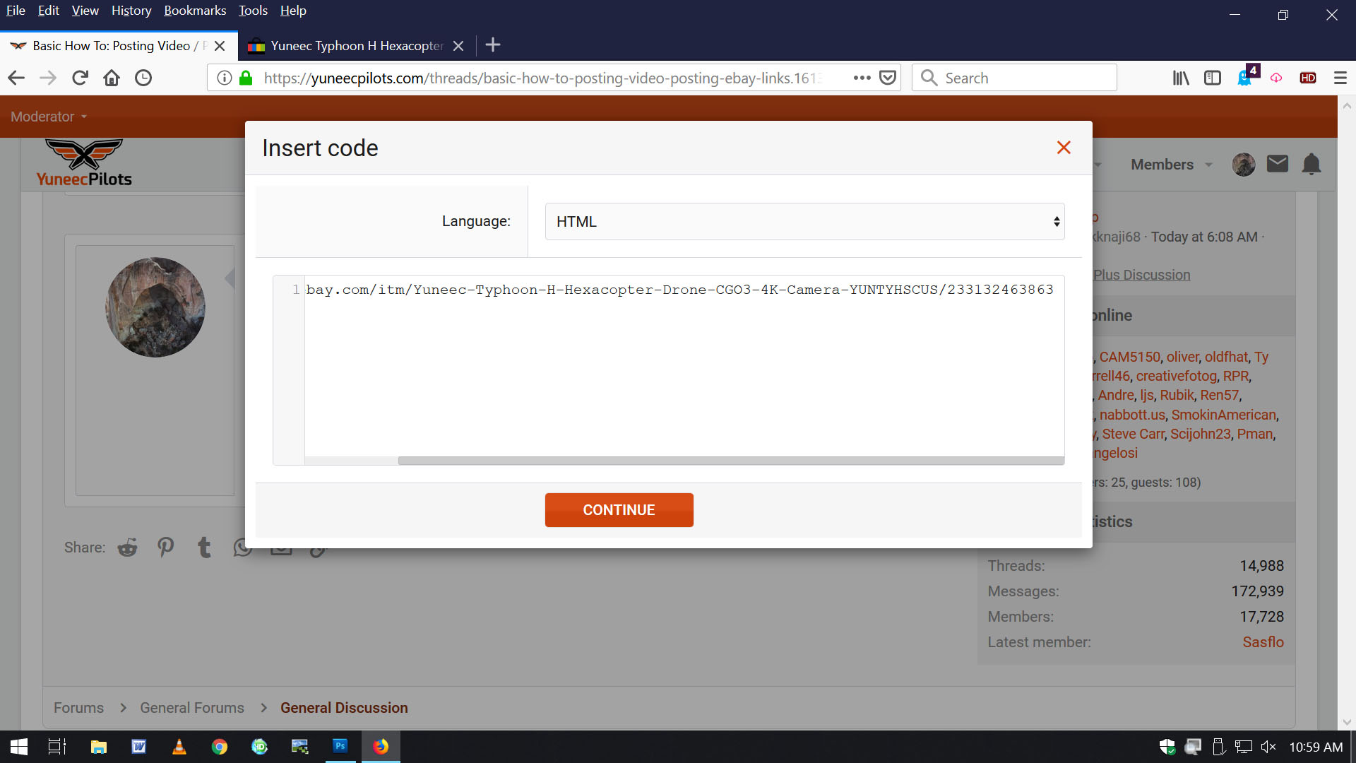Image resolution: width=1356 pixels, height=763 pixels.
Task: Share on Tumblr
Action: (204, 548)
